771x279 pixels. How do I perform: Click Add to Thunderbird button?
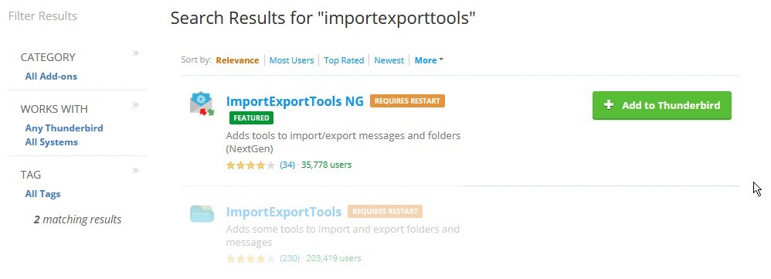coord(662,105)
